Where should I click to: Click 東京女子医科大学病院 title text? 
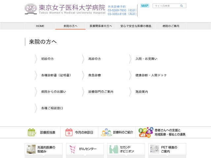coord(72,7)
